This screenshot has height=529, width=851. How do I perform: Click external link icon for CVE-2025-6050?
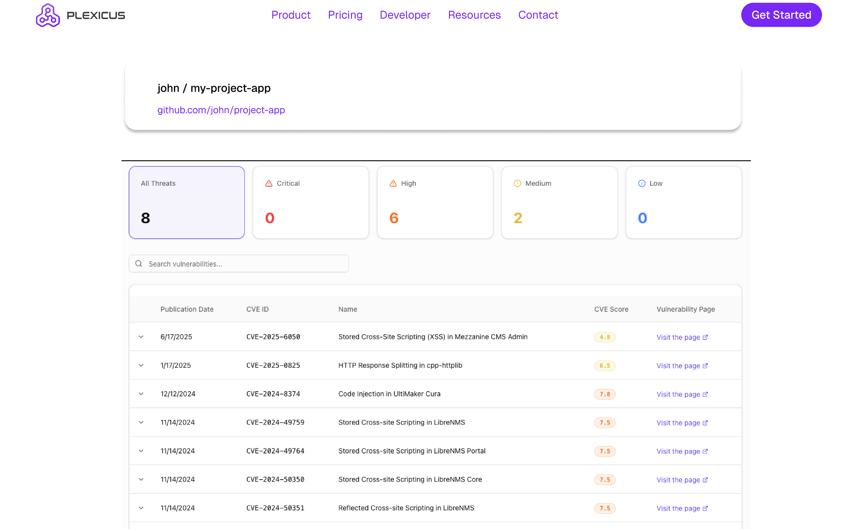[705, 337]
